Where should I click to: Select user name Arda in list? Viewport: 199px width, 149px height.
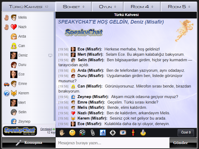(22, 36)
